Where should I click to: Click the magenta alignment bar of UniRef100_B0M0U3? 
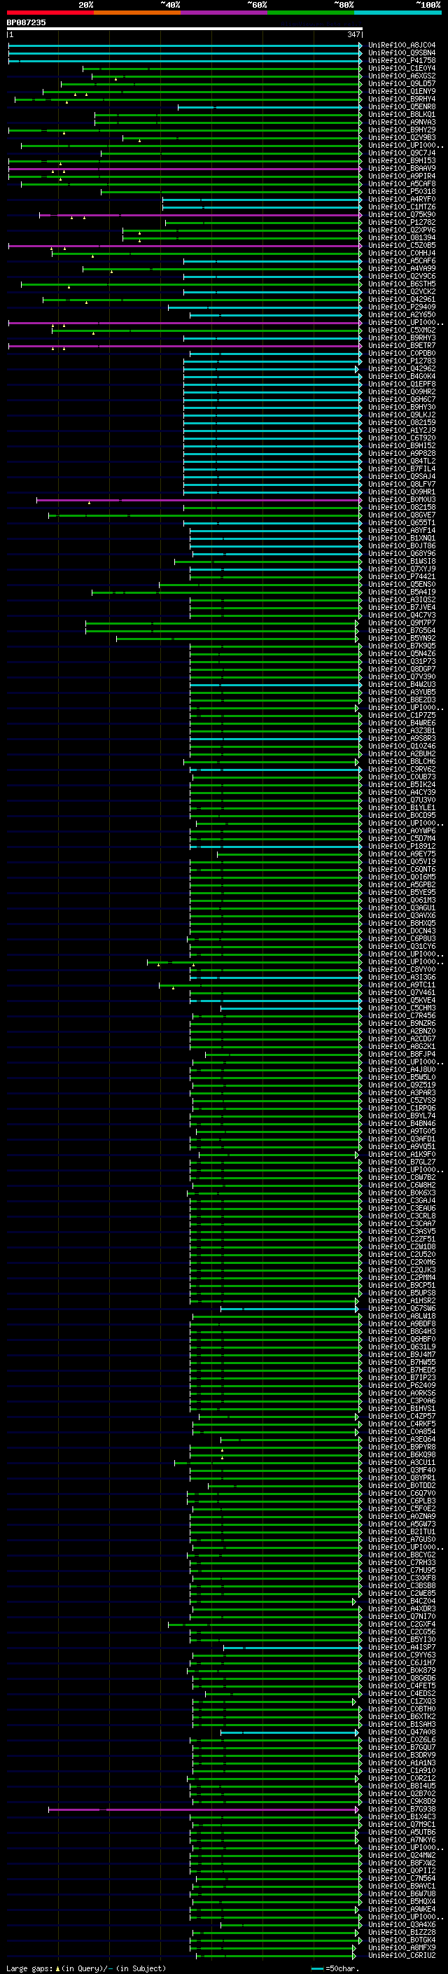(197, 500)
